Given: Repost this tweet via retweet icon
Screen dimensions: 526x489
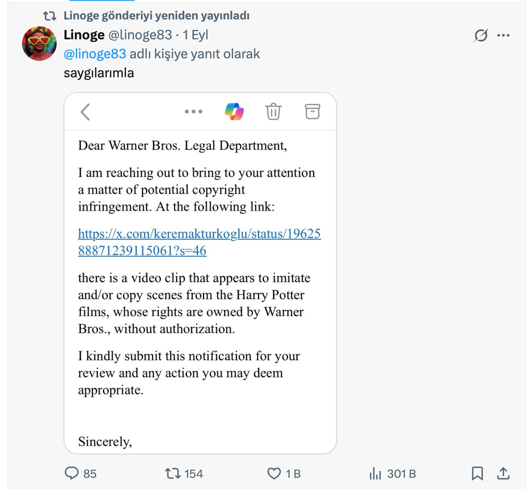Looking at the screenshot, I should tap(173, 473).
